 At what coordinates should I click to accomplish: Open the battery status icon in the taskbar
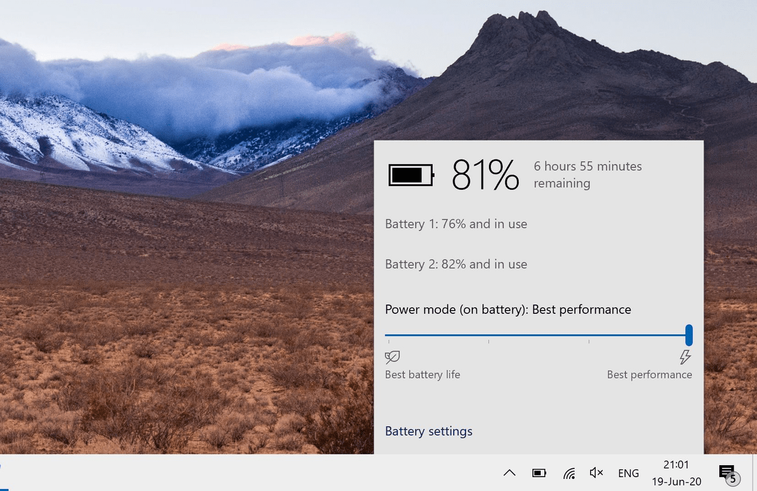coord(537,471)
